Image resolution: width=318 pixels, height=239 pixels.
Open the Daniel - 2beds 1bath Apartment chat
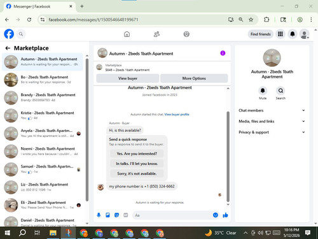tap(43, 221)
